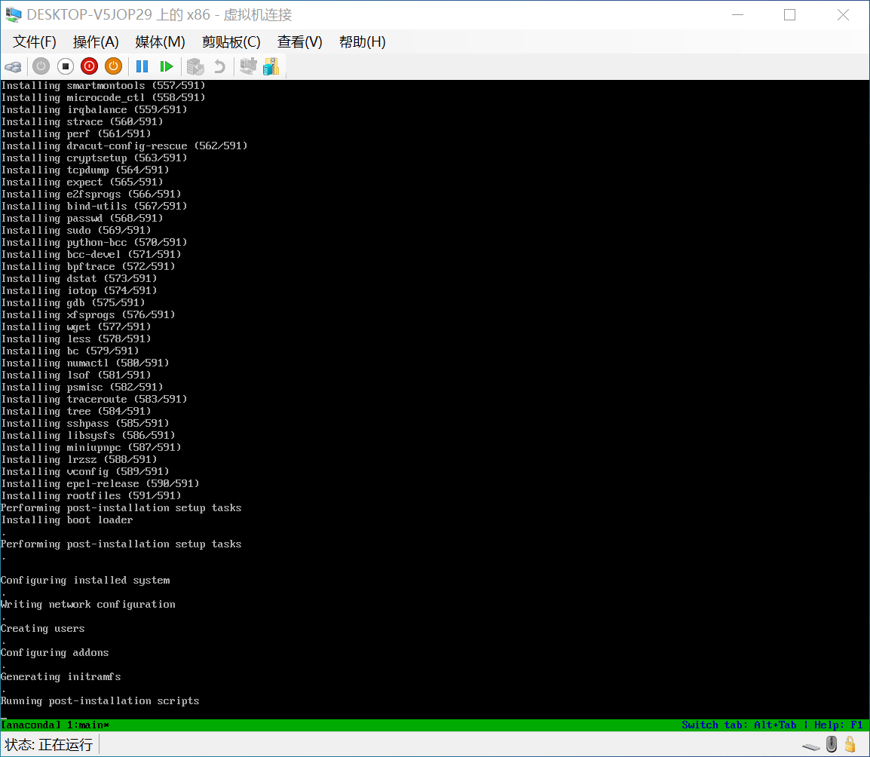This screenshot has height=757, width=870.
Task: Open the 媒体(M) menu
Action: click(x=160, y=41)
